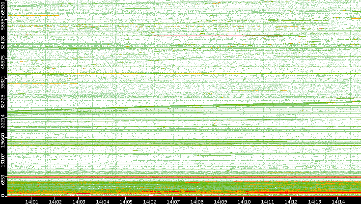Click the 26214 vertical axis label
Viewport: 361px width, 204px height.
(3, 121)
